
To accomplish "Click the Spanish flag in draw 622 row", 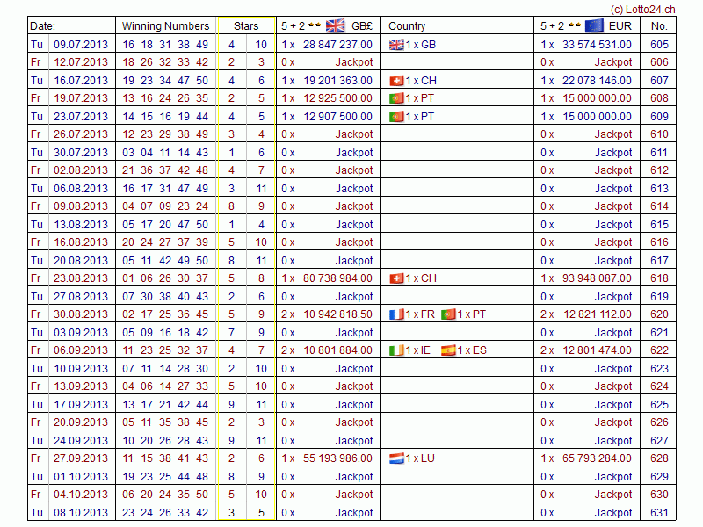I will click(x=448, y=350).
